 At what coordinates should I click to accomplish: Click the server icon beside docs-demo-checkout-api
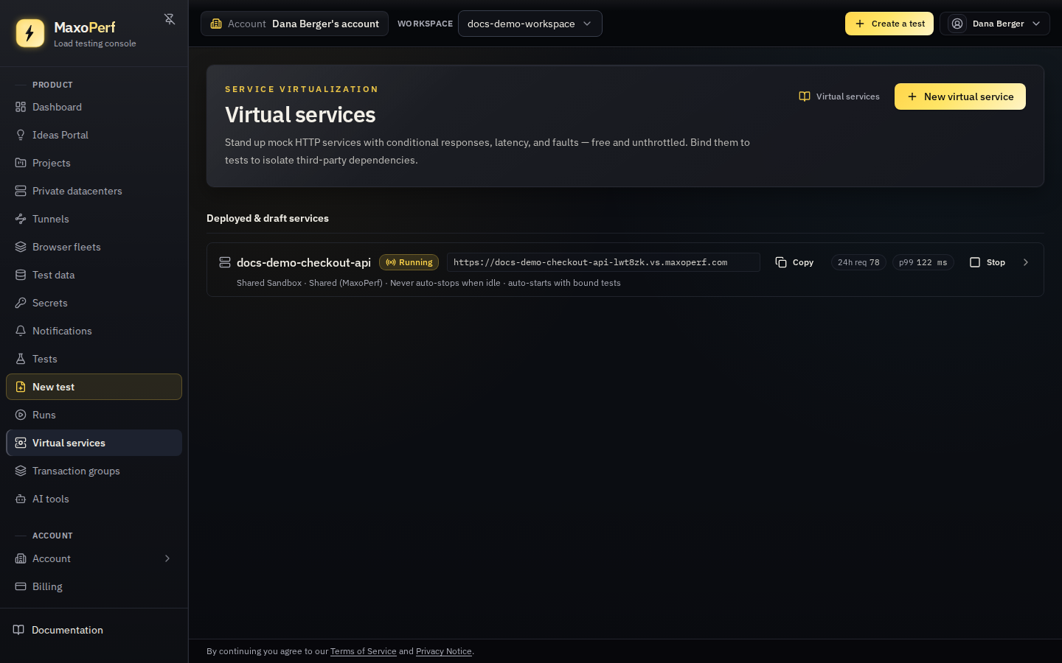click(x=225, y=262)
